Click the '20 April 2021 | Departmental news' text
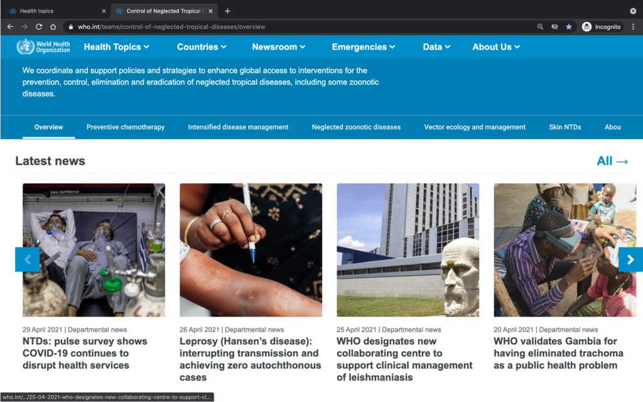Viewport: 643px width, 402px height. pos(546,329)
